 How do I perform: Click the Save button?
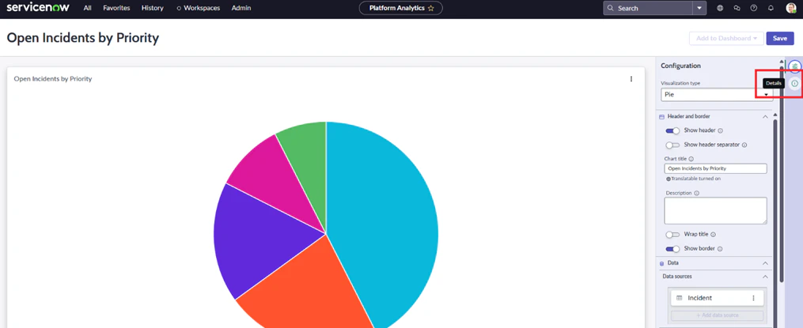(x=779, y=39)
